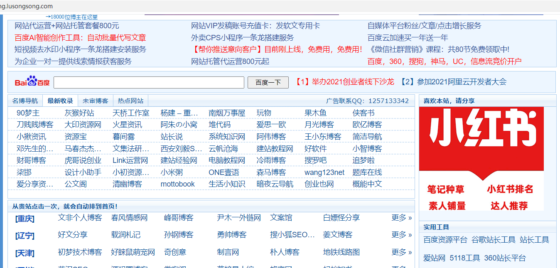This screenshot has width=560, height=268.
Task: Click the Baidu search input field
Action: 149,82
